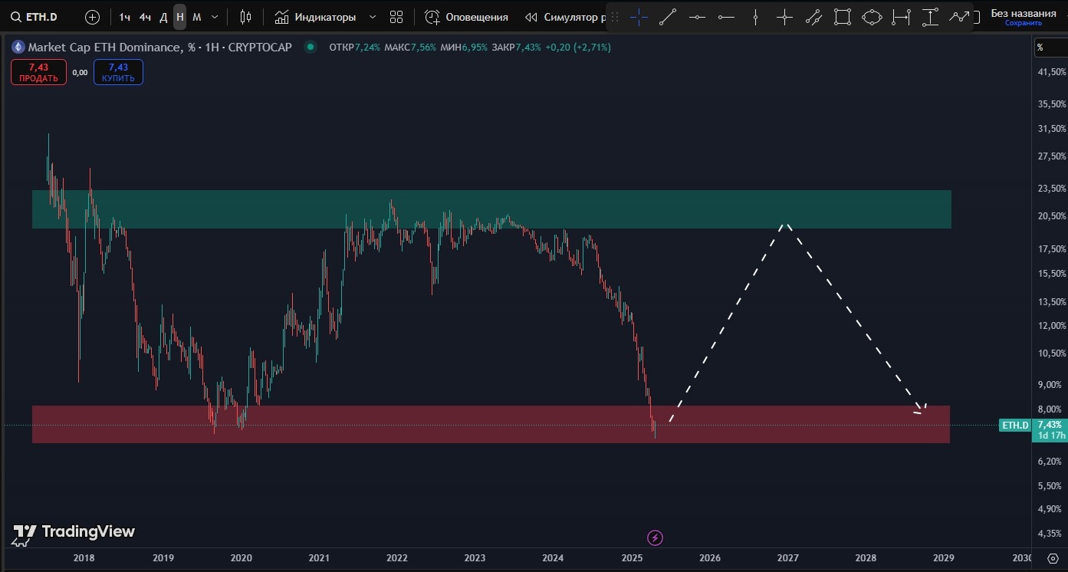The height and width of the screenshot is (572, 1068).
Task: Open the chart type candlestick selector
Action: pyautogui.click(x=245, y=17)
